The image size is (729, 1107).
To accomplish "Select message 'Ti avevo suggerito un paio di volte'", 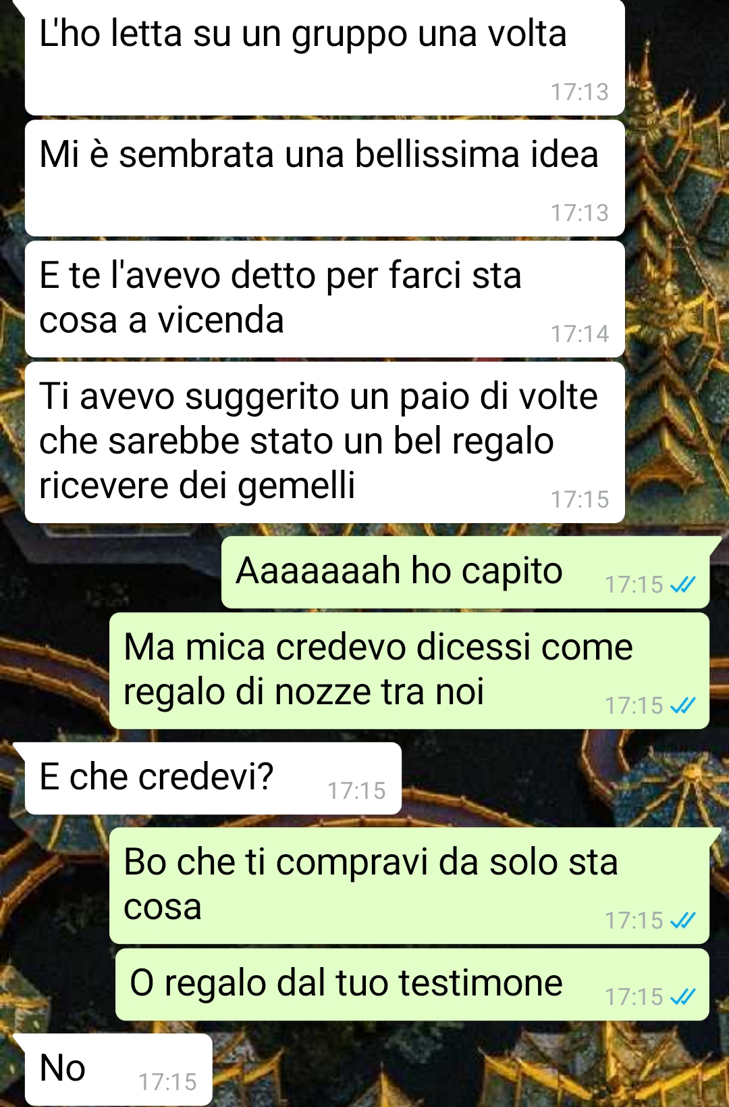I will [325, 443].
